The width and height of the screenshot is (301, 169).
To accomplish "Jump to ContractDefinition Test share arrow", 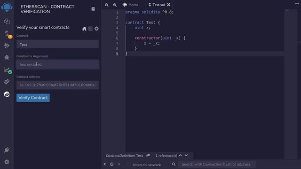I will coord(148,155).
